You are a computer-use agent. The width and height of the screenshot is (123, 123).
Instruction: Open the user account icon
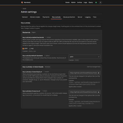[100, 3]
